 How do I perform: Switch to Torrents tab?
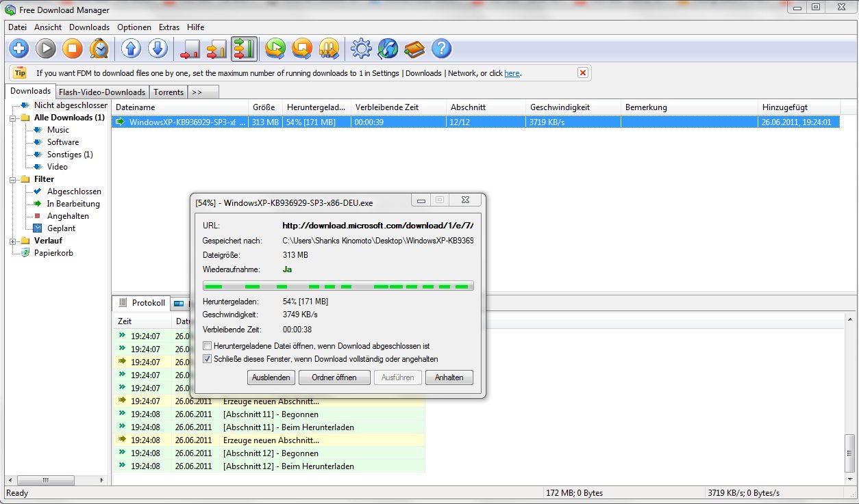pyautogui.click(x=169, y=92)
